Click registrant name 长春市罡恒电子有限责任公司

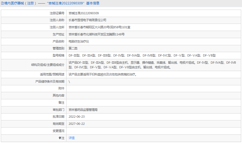pos(87,20)
